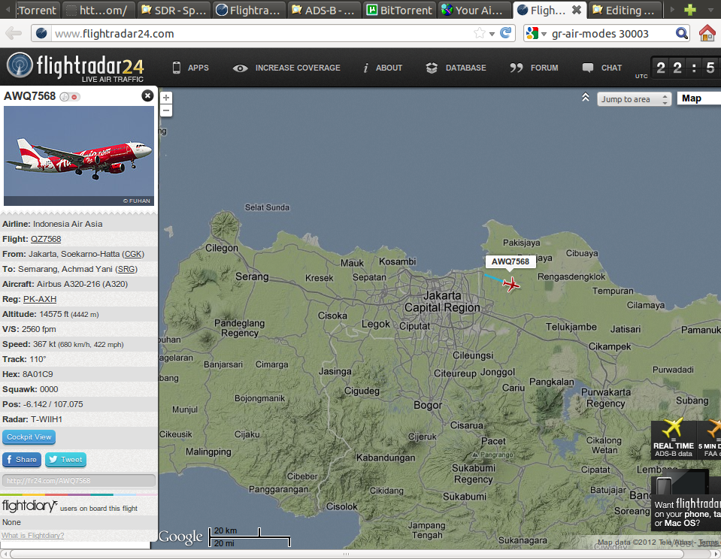This screenshot has height=559, width=721.
Task: Click the fr24.com short URL field
Action: tap(79, 481)
